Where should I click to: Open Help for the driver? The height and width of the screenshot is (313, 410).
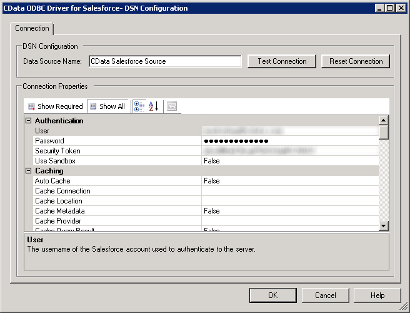(x=377, y=295)
